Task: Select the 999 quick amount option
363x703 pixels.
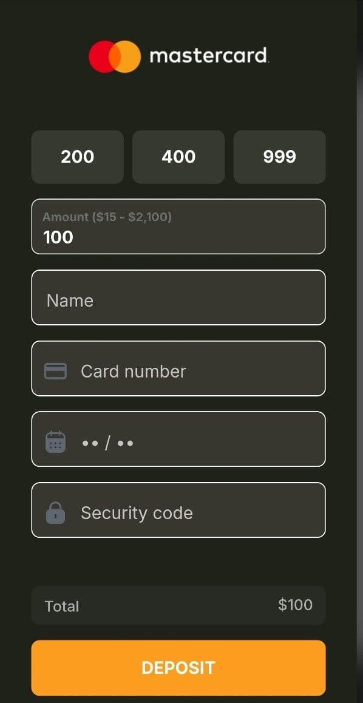Action: [x=279, y=157]
